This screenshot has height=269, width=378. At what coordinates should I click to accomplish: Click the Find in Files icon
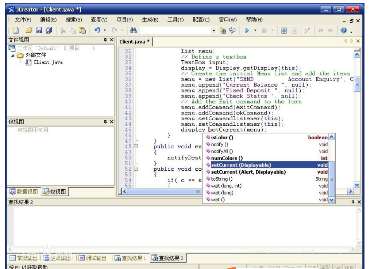click(223, 30)
